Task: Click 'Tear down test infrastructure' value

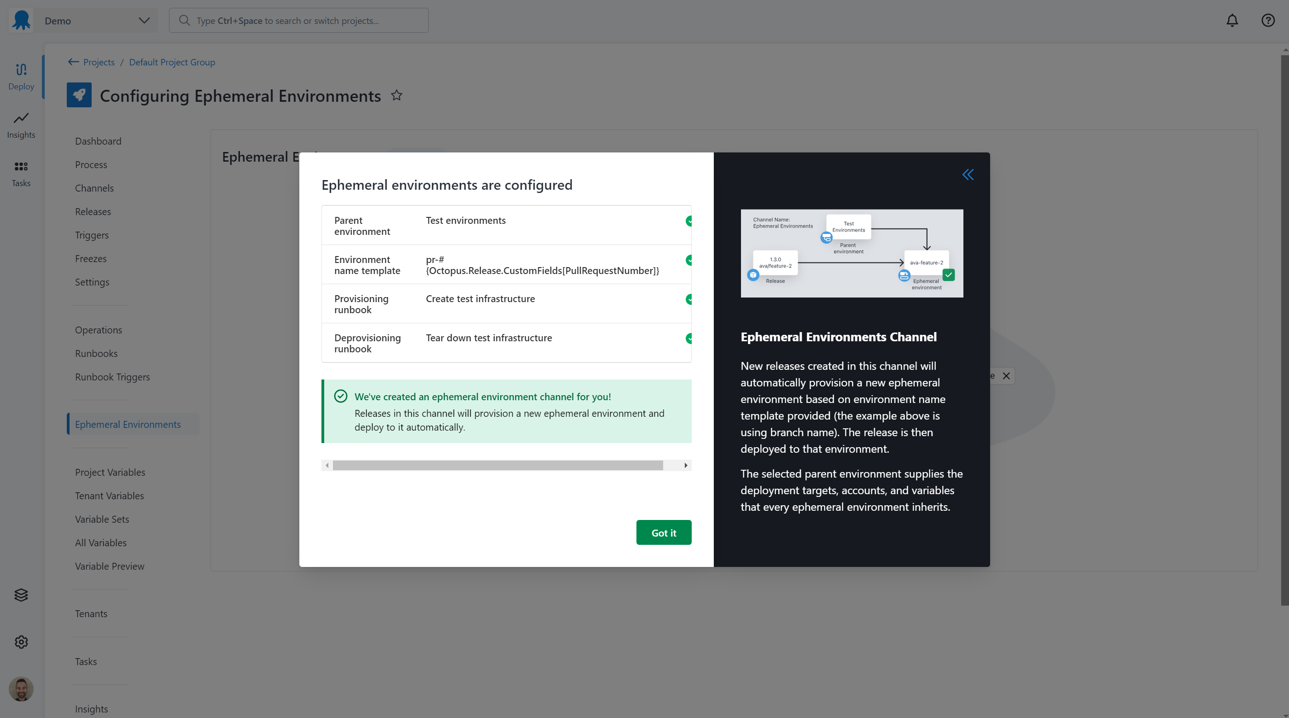Action: pos(489,338)
